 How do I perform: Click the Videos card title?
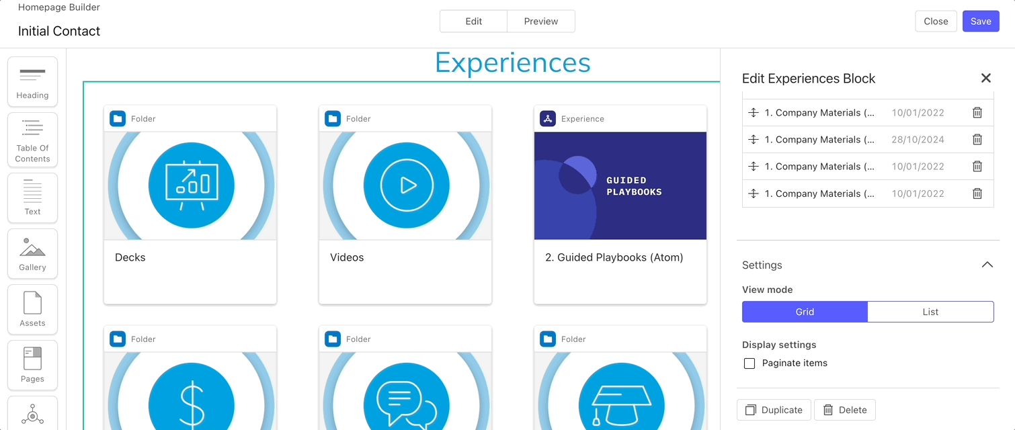coord(347,257)
